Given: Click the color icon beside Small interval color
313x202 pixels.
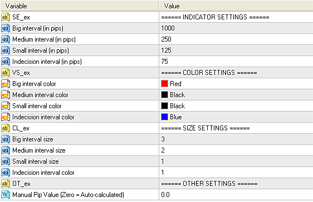Looking at the screenshot, I should pos(6,106).
